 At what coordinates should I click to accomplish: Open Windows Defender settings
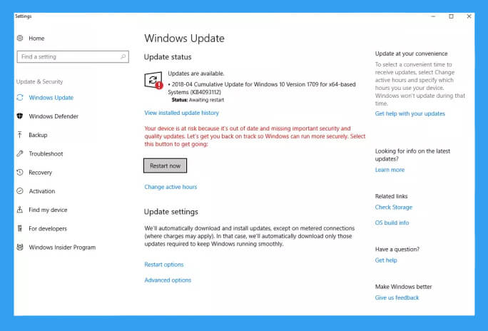click(54, 116)
